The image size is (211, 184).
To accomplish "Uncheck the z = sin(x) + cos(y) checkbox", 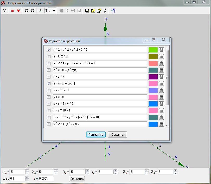I will pos(49,83).
